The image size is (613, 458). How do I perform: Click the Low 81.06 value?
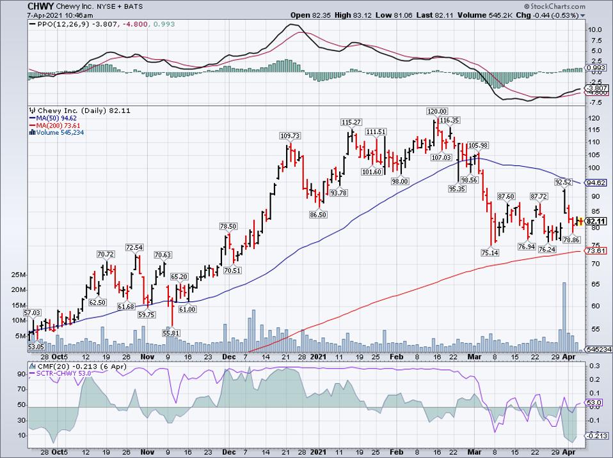point(394,15)
